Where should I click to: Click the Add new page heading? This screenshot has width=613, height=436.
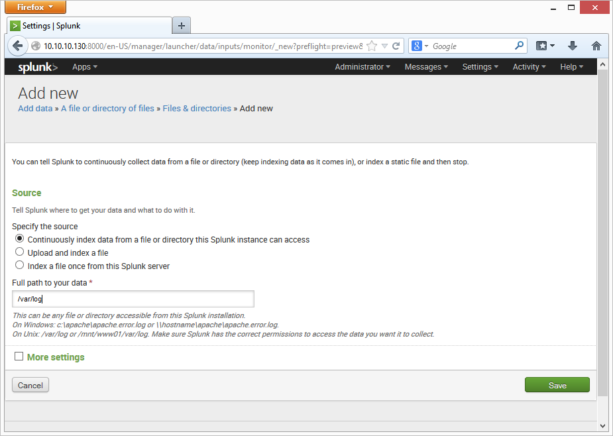click(x=48, y=93)
